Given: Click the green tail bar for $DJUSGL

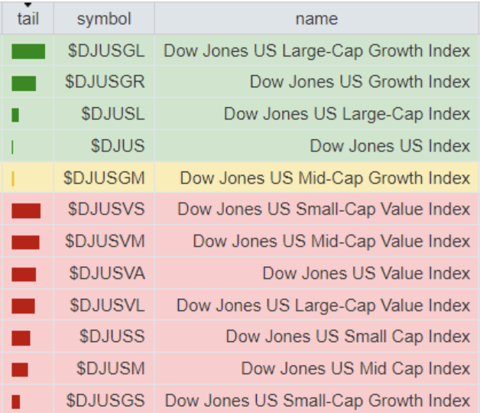Looking at the screenshot, I should pos(28,51).
